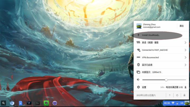Lock the screen with padlock icon
Screen dimensions: 190x107
[x=184, y=95]
